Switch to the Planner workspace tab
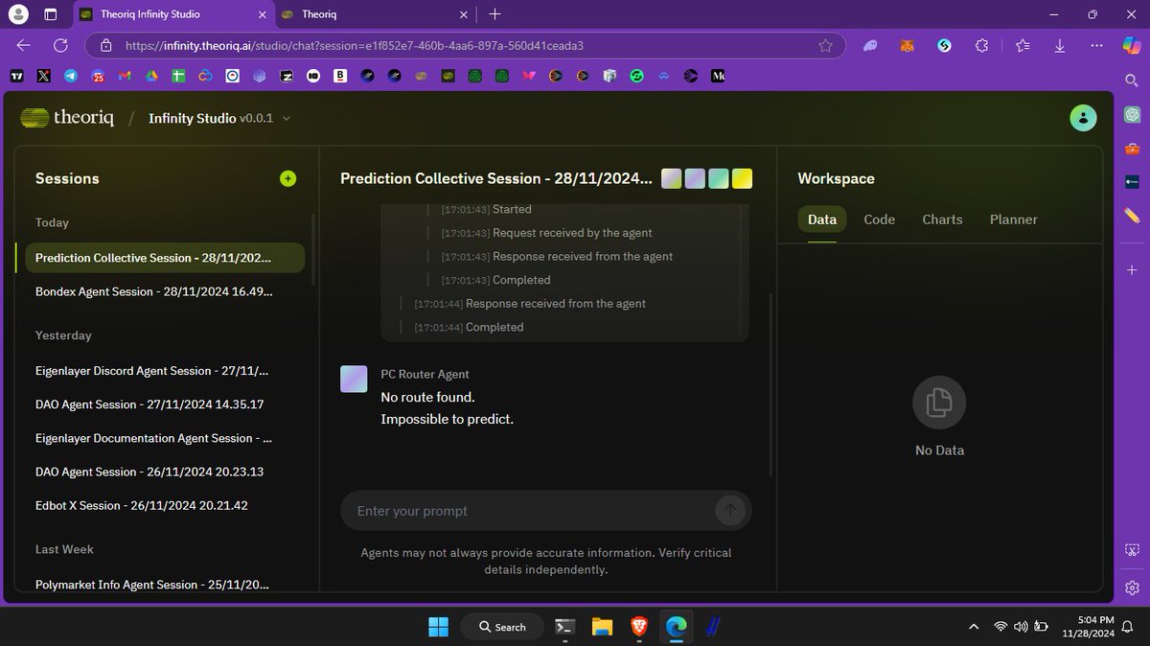Screen dimensions: 1150x646 [x=1013, y=219]
